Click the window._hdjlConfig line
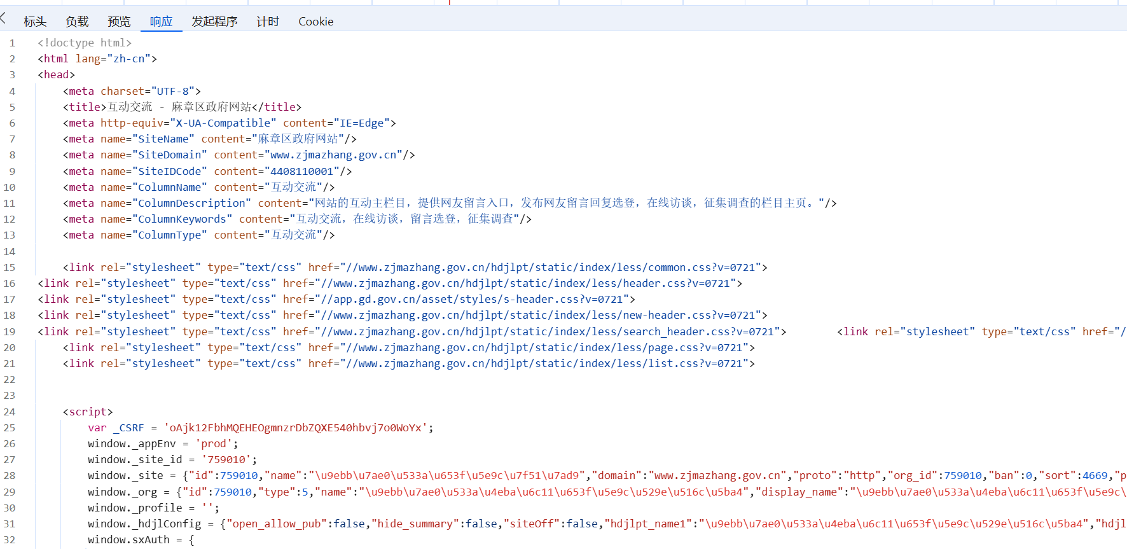This screenshot has height=549, width=1127. click(607, 524)
